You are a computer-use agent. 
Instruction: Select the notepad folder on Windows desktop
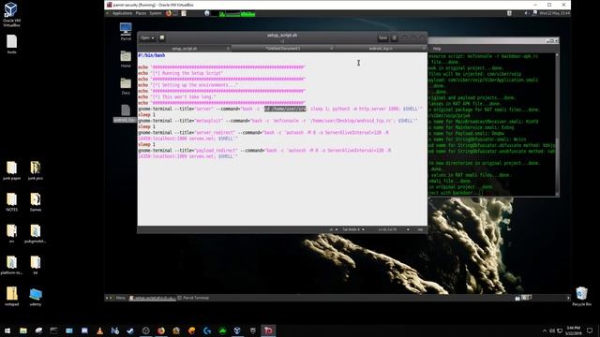11,297
